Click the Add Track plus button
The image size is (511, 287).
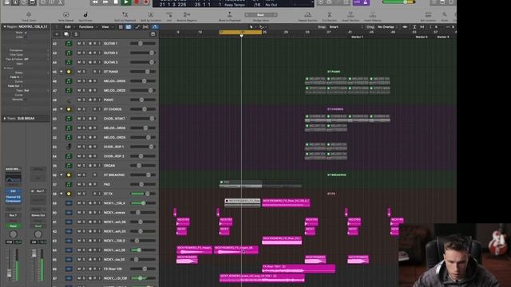(57, 34)
